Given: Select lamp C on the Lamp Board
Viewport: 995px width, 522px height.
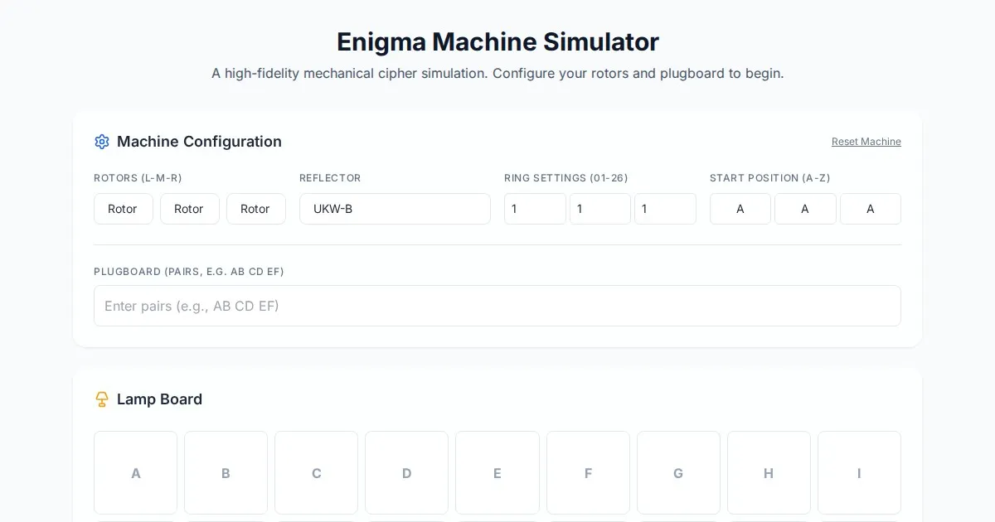Looking at the screenshot, I should [x=316, y=473].
